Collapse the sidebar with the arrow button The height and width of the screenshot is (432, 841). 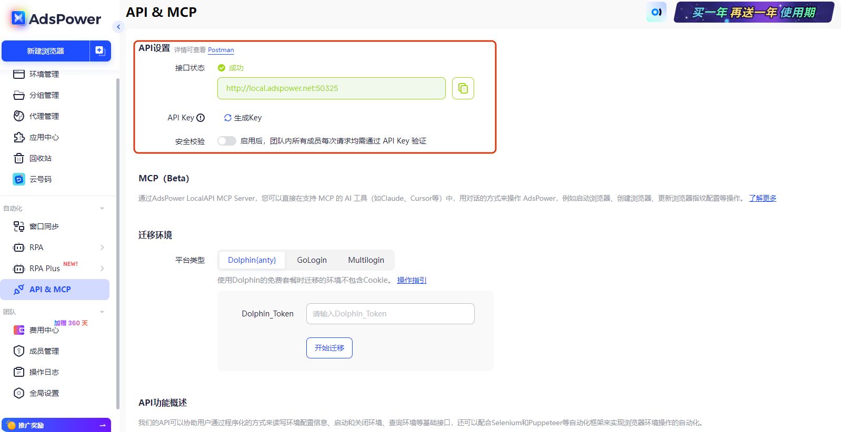pyautogui.click(x=118, y=27)
